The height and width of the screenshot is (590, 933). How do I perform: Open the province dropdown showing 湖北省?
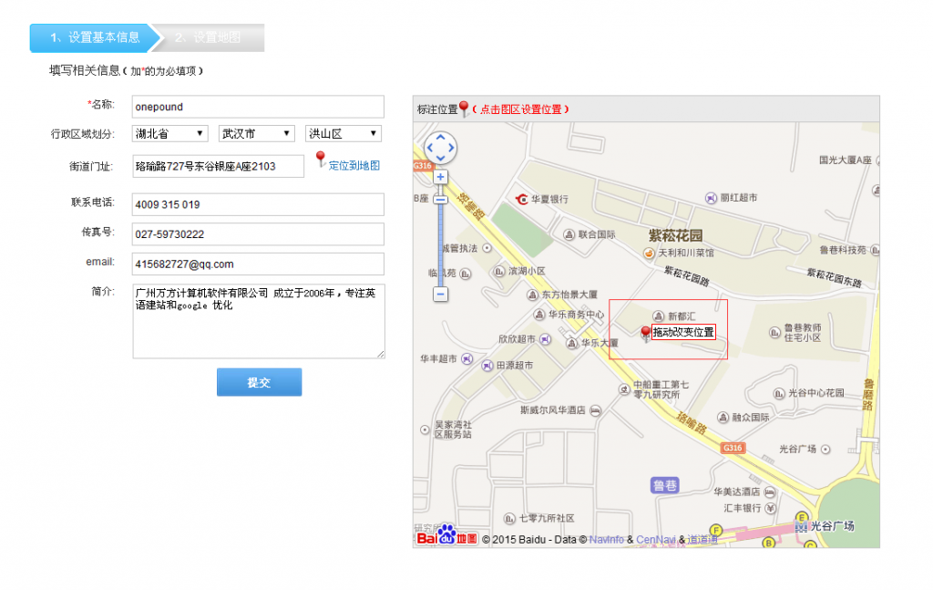point(169,133)
